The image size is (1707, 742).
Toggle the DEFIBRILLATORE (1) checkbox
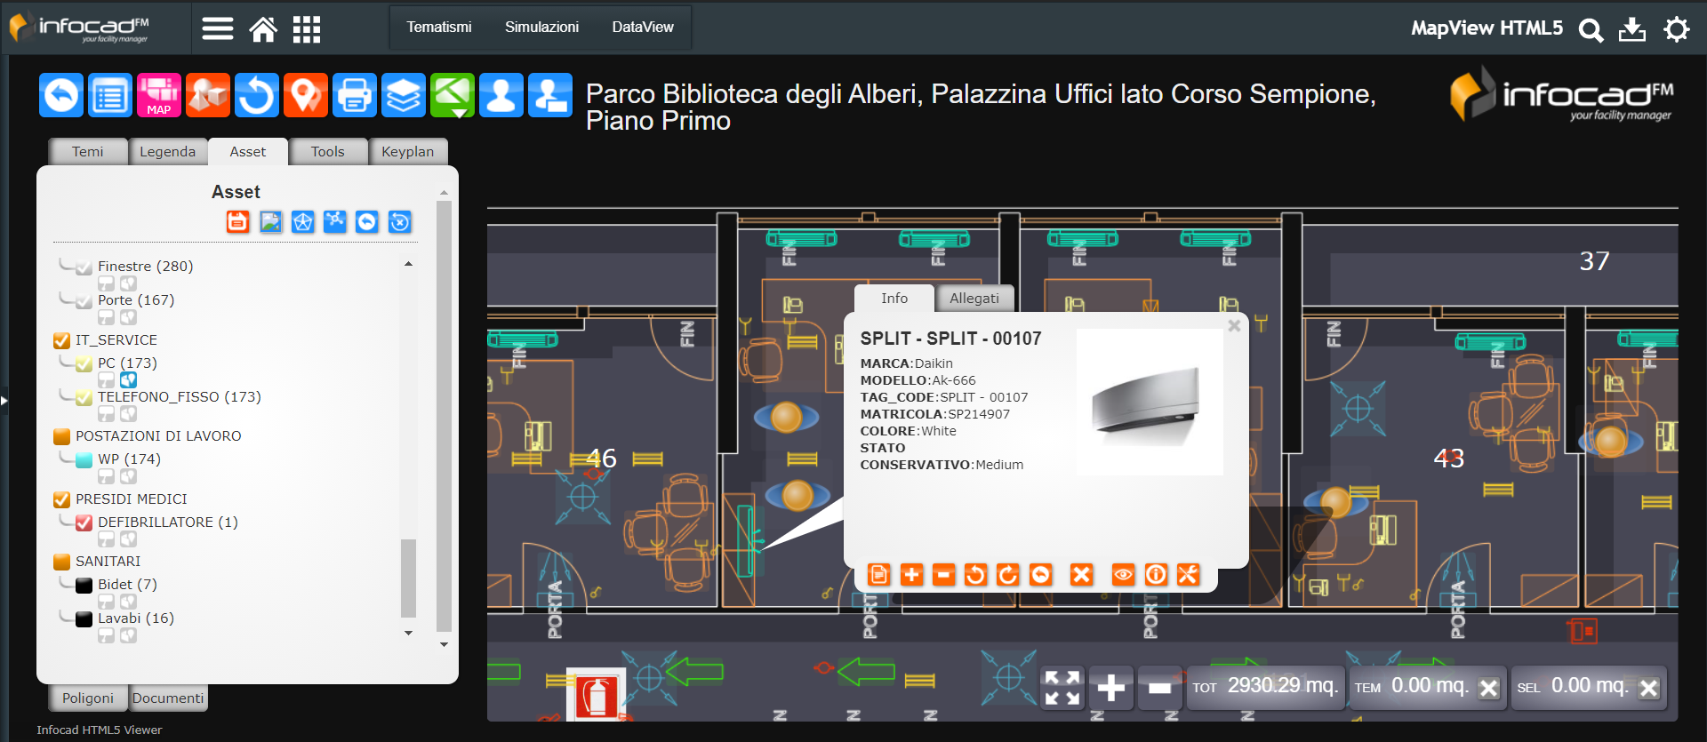84,523
